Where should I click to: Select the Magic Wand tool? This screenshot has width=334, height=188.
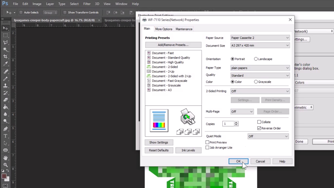(5, 49)
